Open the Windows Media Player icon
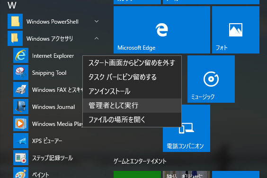 [21, 124]
